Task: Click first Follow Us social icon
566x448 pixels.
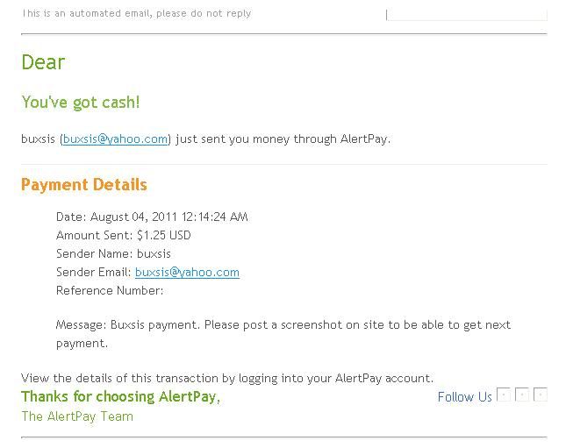Action: click(x=504, y=395)
